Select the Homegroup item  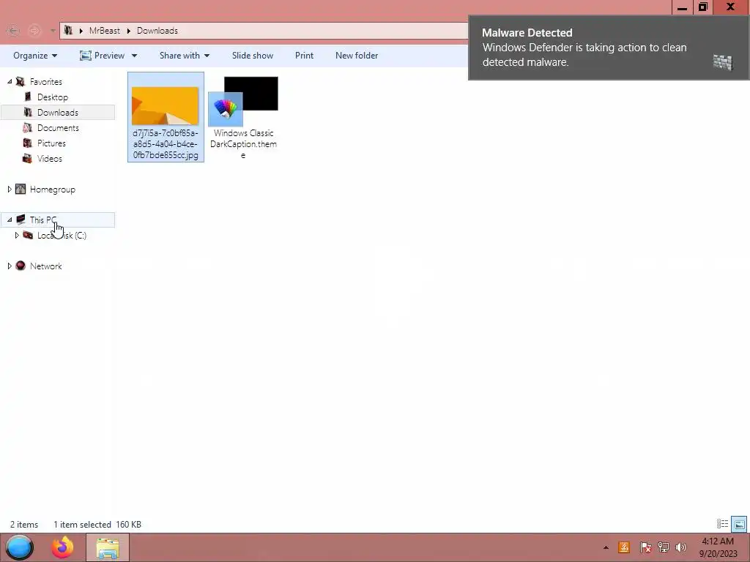[x=52, y=190]
